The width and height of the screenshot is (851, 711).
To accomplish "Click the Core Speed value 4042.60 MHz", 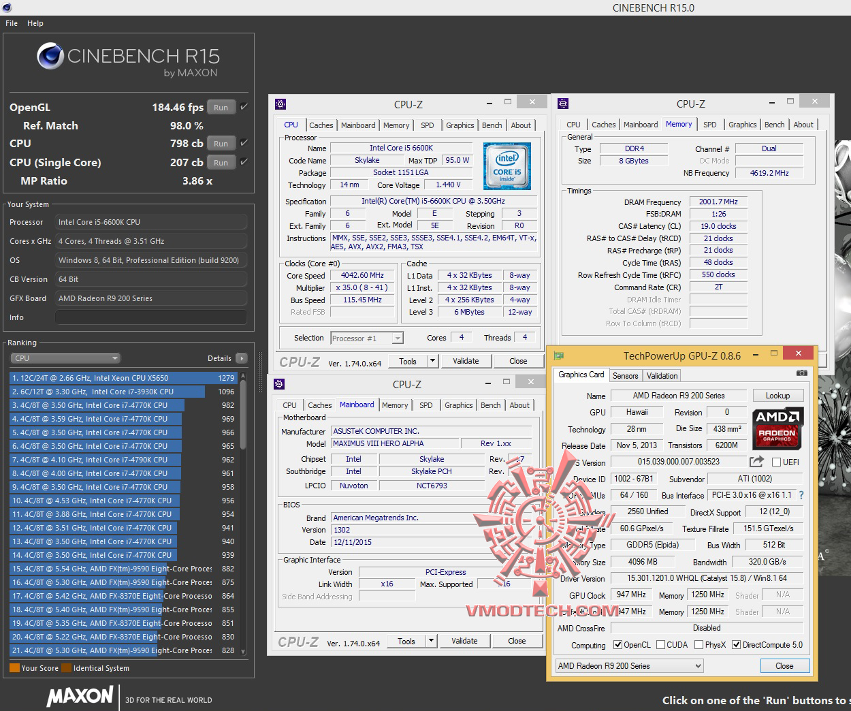I will pyautogui.click(x=362, y=275).
